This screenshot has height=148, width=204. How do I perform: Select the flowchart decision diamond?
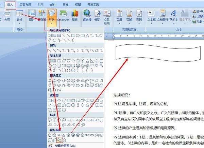point(59,100)
